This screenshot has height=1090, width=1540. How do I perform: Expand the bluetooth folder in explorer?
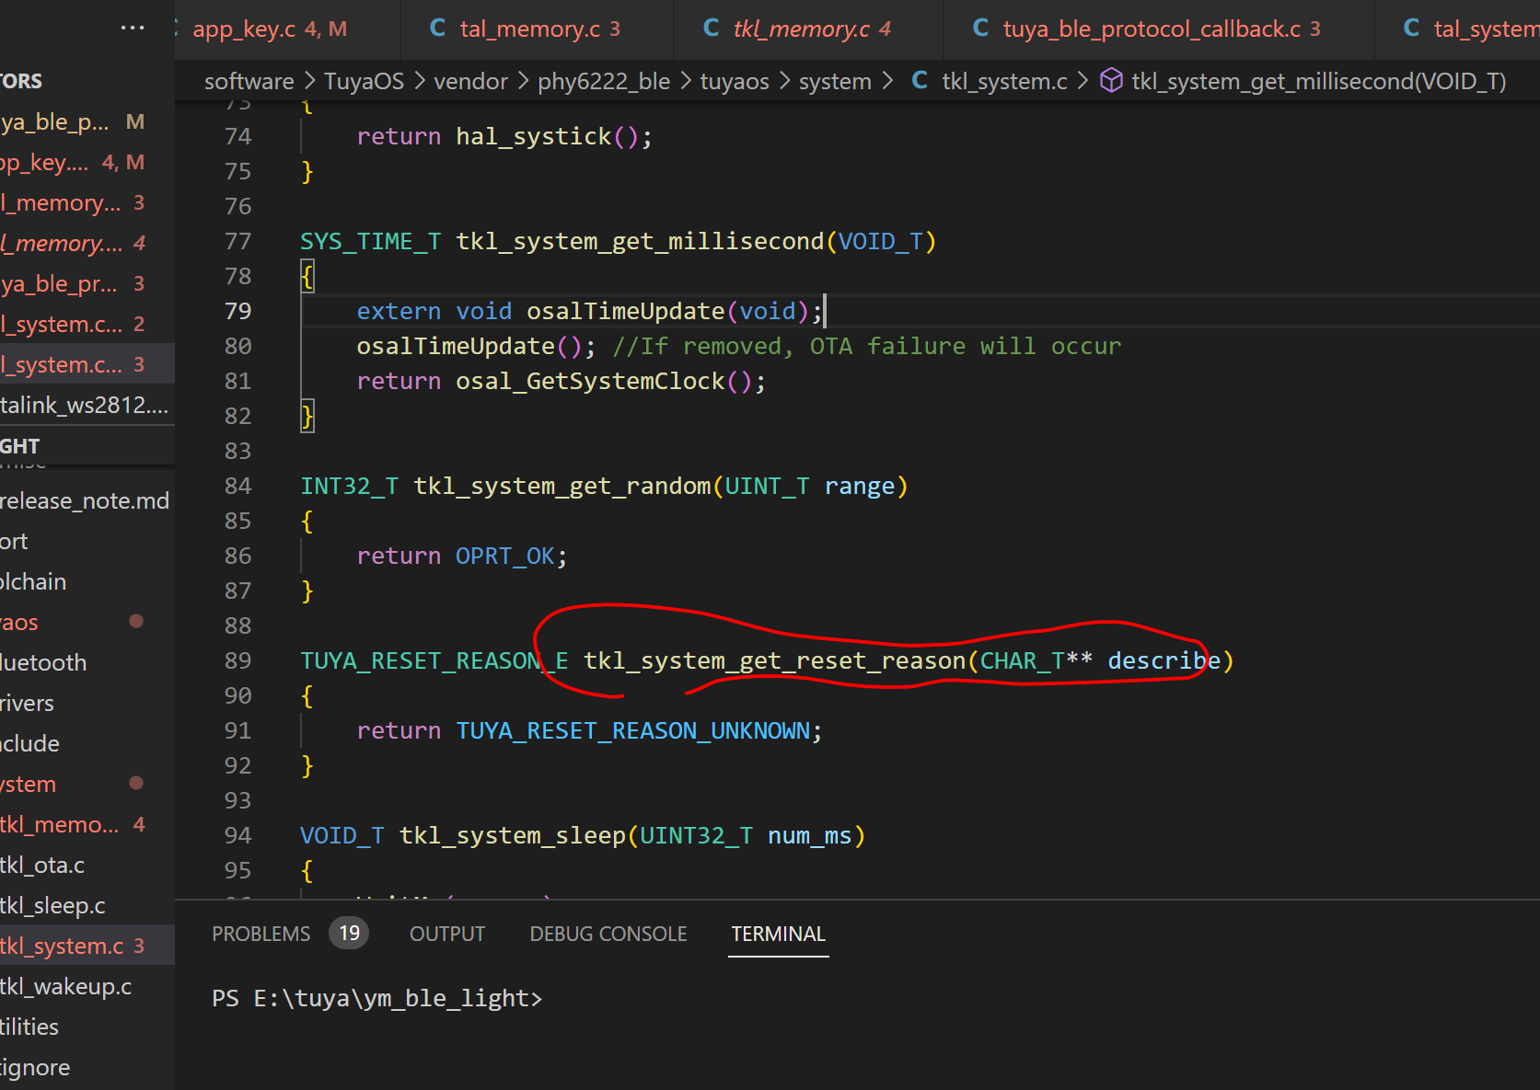43,663
